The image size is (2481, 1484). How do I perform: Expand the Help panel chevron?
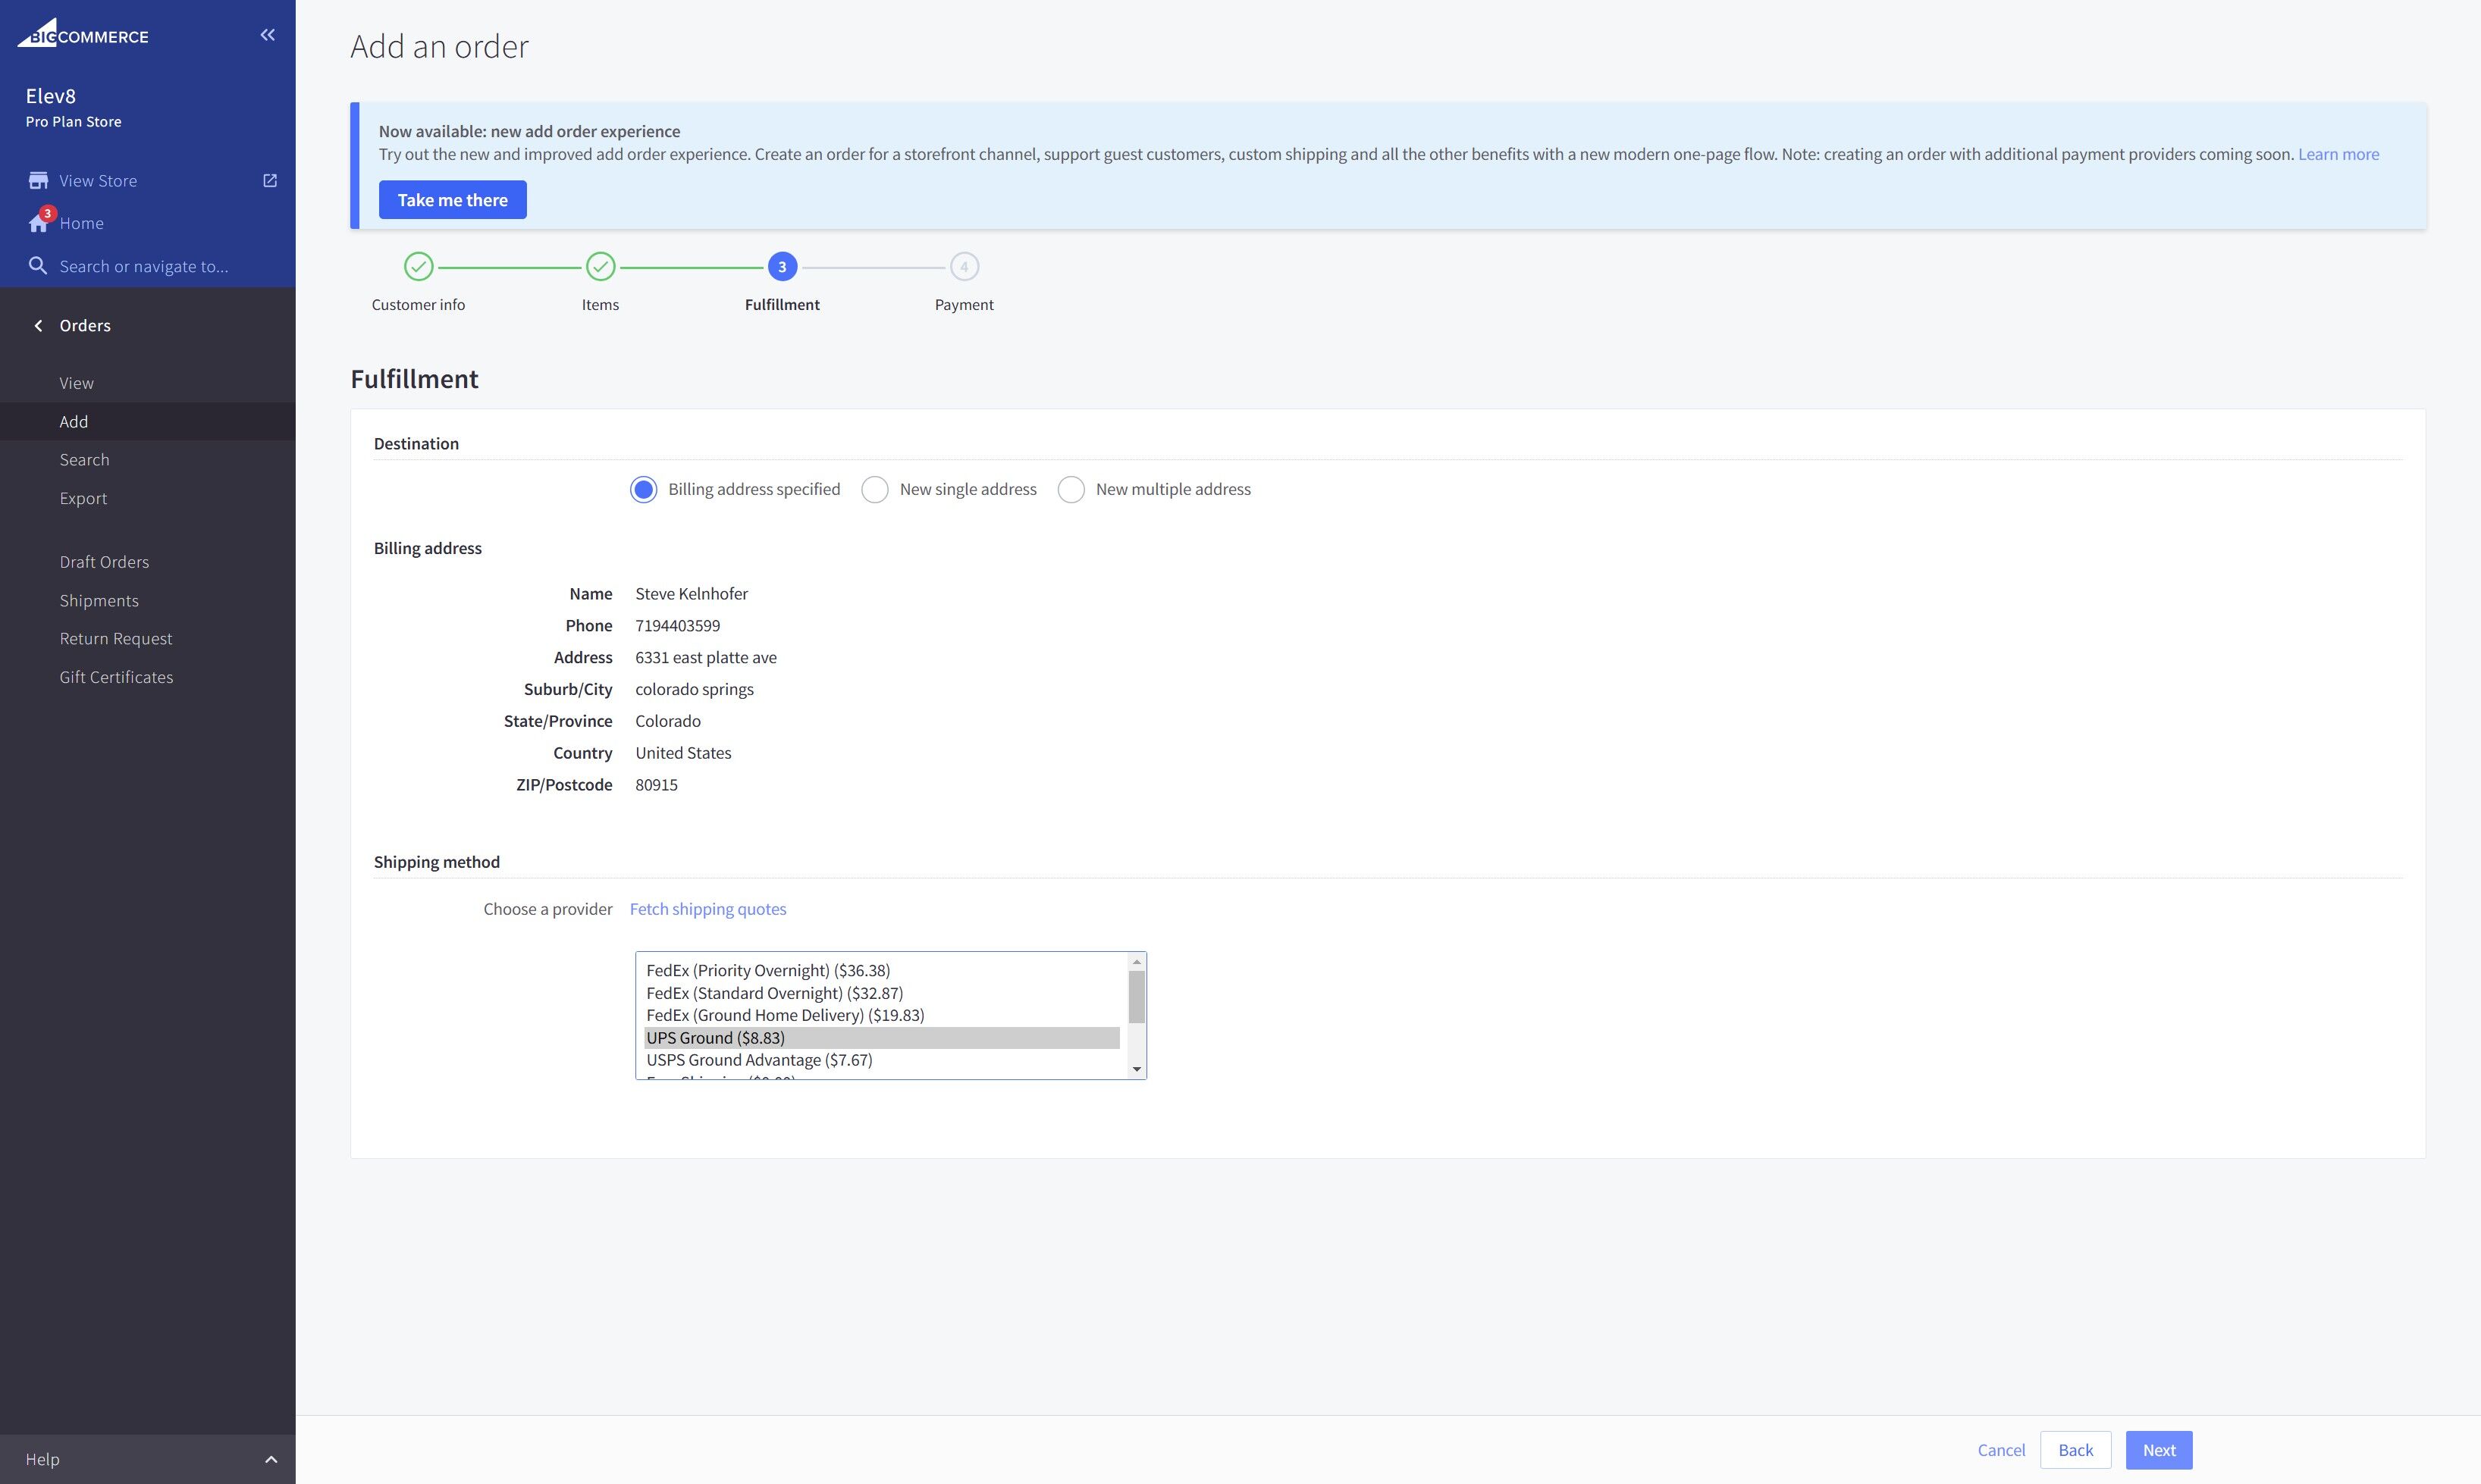coord(271,1460)
